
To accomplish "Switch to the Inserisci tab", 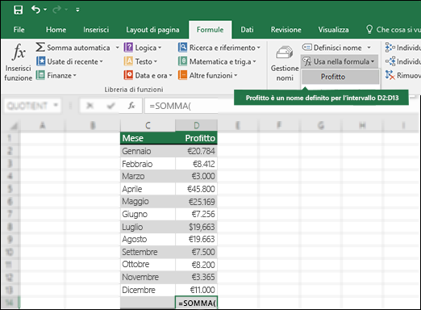I will click(x=96, y=30).
